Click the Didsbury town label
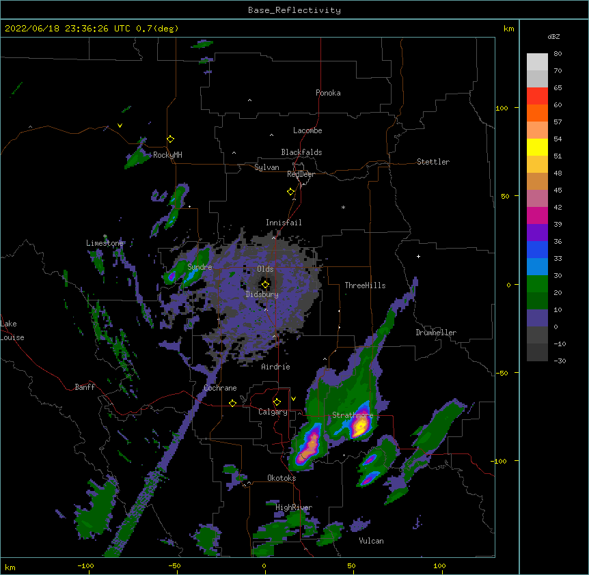 tap(262, 294)
